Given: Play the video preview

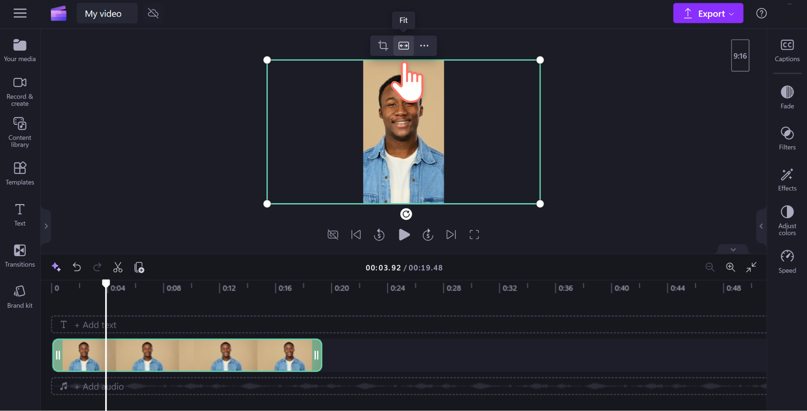Looking at the screenshot, I should (404, 235).
